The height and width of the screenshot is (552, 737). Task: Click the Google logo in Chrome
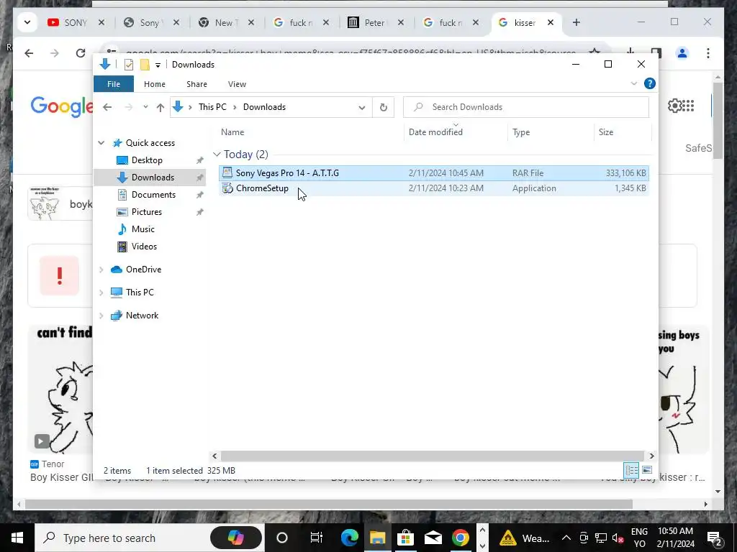point(62,106)
